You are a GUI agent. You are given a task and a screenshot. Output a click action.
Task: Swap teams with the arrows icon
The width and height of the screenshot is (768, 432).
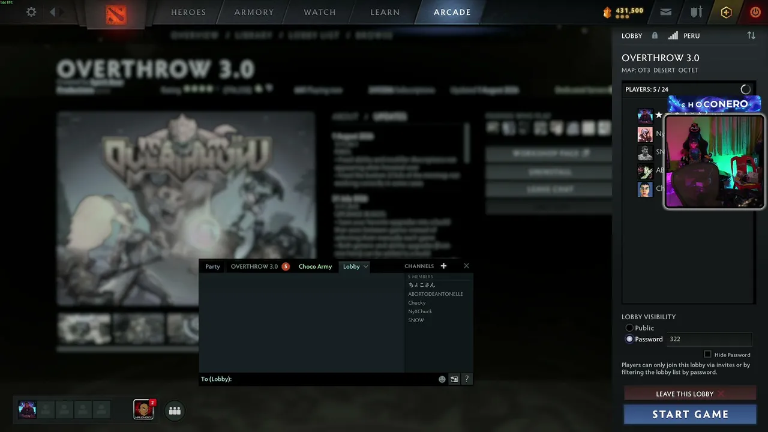(751, 35)
